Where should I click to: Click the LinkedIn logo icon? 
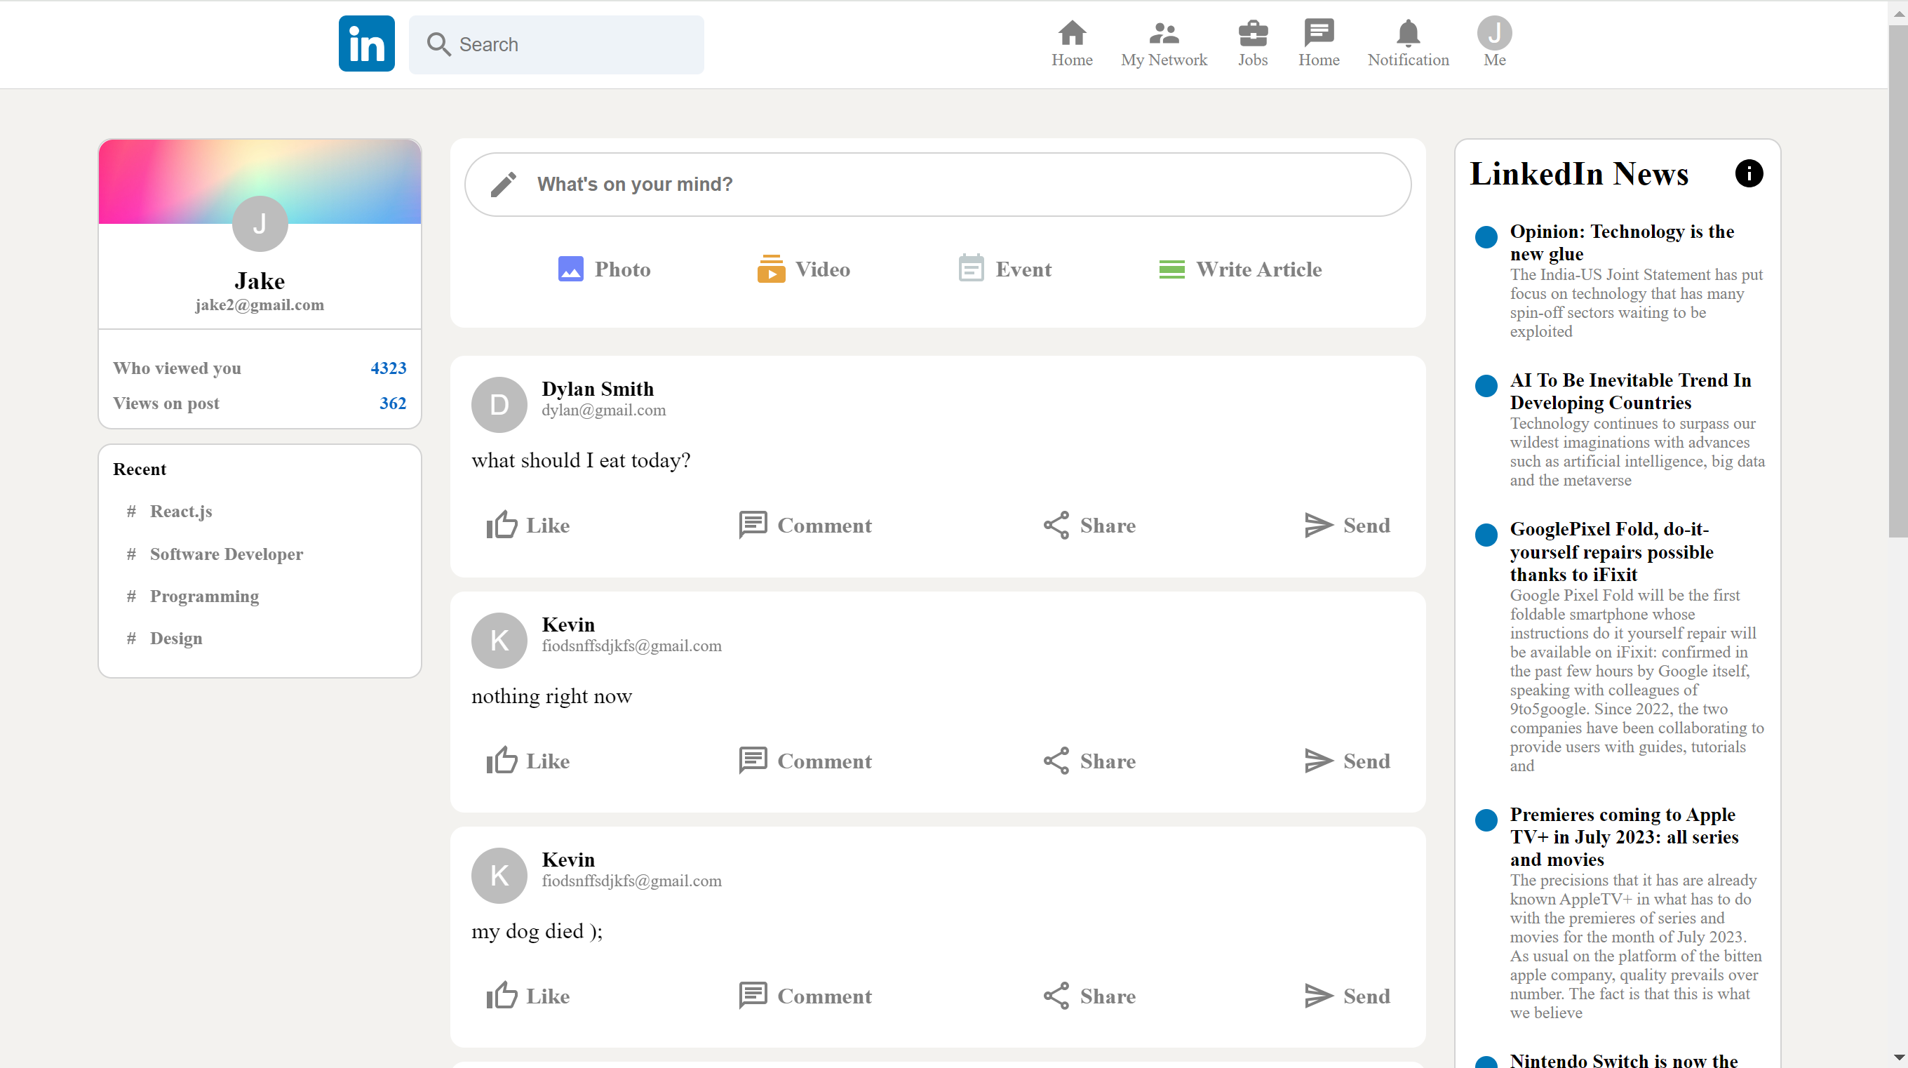click(x=367, y=44)
